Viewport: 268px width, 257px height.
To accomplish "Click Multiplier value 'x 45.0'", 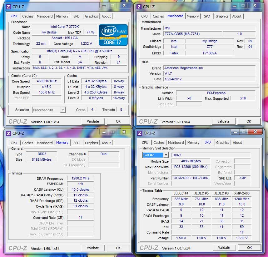I will click(x=47, y=87).
